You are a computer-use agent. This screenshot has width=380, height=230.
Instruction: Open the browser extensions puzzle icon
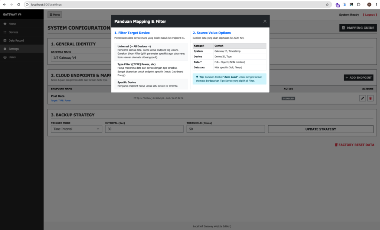point(358,4)
